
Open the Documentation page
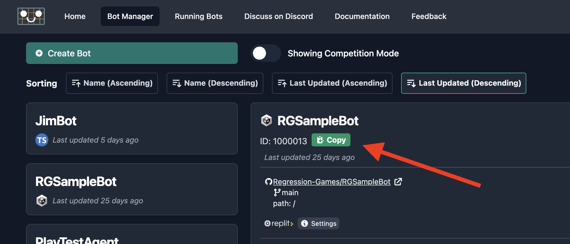[362, 16]
